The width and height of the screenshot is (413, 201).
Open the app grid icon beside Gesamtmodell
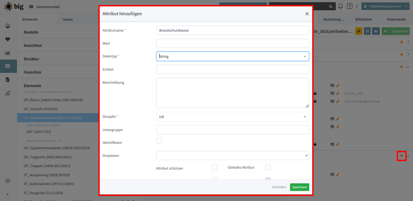[31, 7]
